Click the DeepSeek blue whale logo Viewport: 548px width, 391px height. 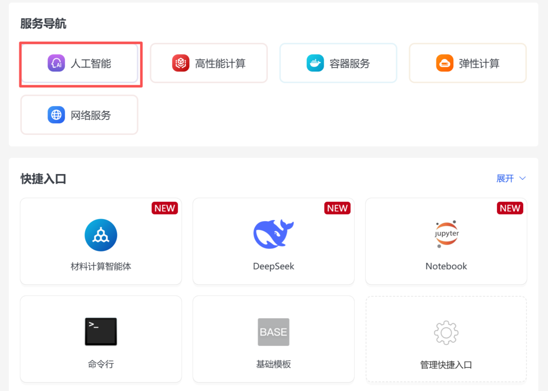pyautogui.click(x=273, y=234)
